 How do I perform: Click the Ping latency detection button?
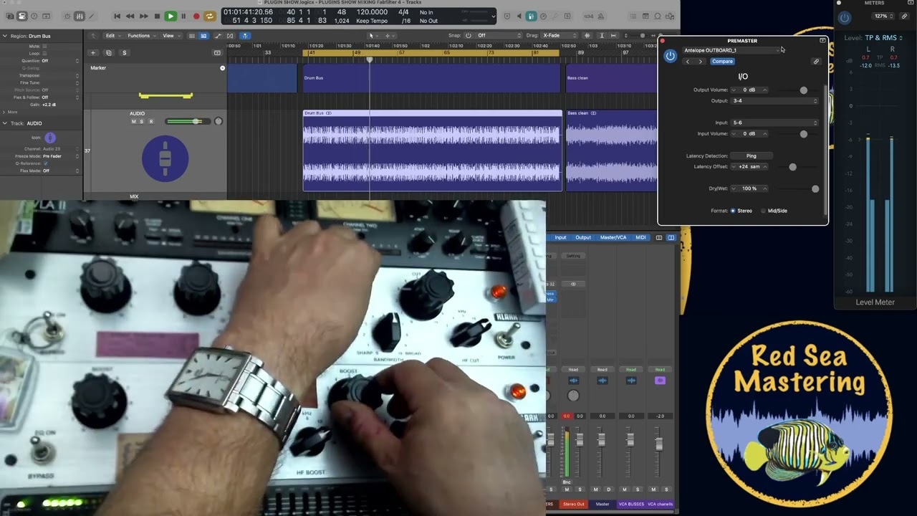(751, 156)
